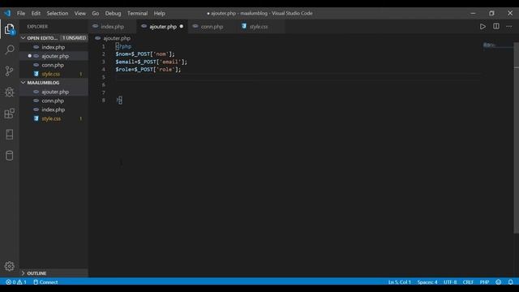Viewport: 519px width, 292px height.
Task: Change language mode via PHP
Action: pos(484,282)
